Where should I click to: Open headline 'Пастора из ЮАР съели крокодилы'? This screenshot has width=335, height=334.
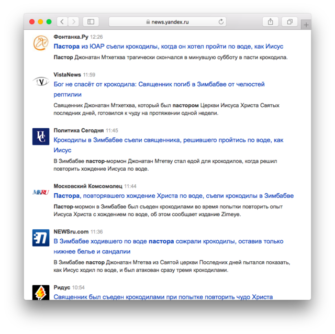tap(169, 47)
